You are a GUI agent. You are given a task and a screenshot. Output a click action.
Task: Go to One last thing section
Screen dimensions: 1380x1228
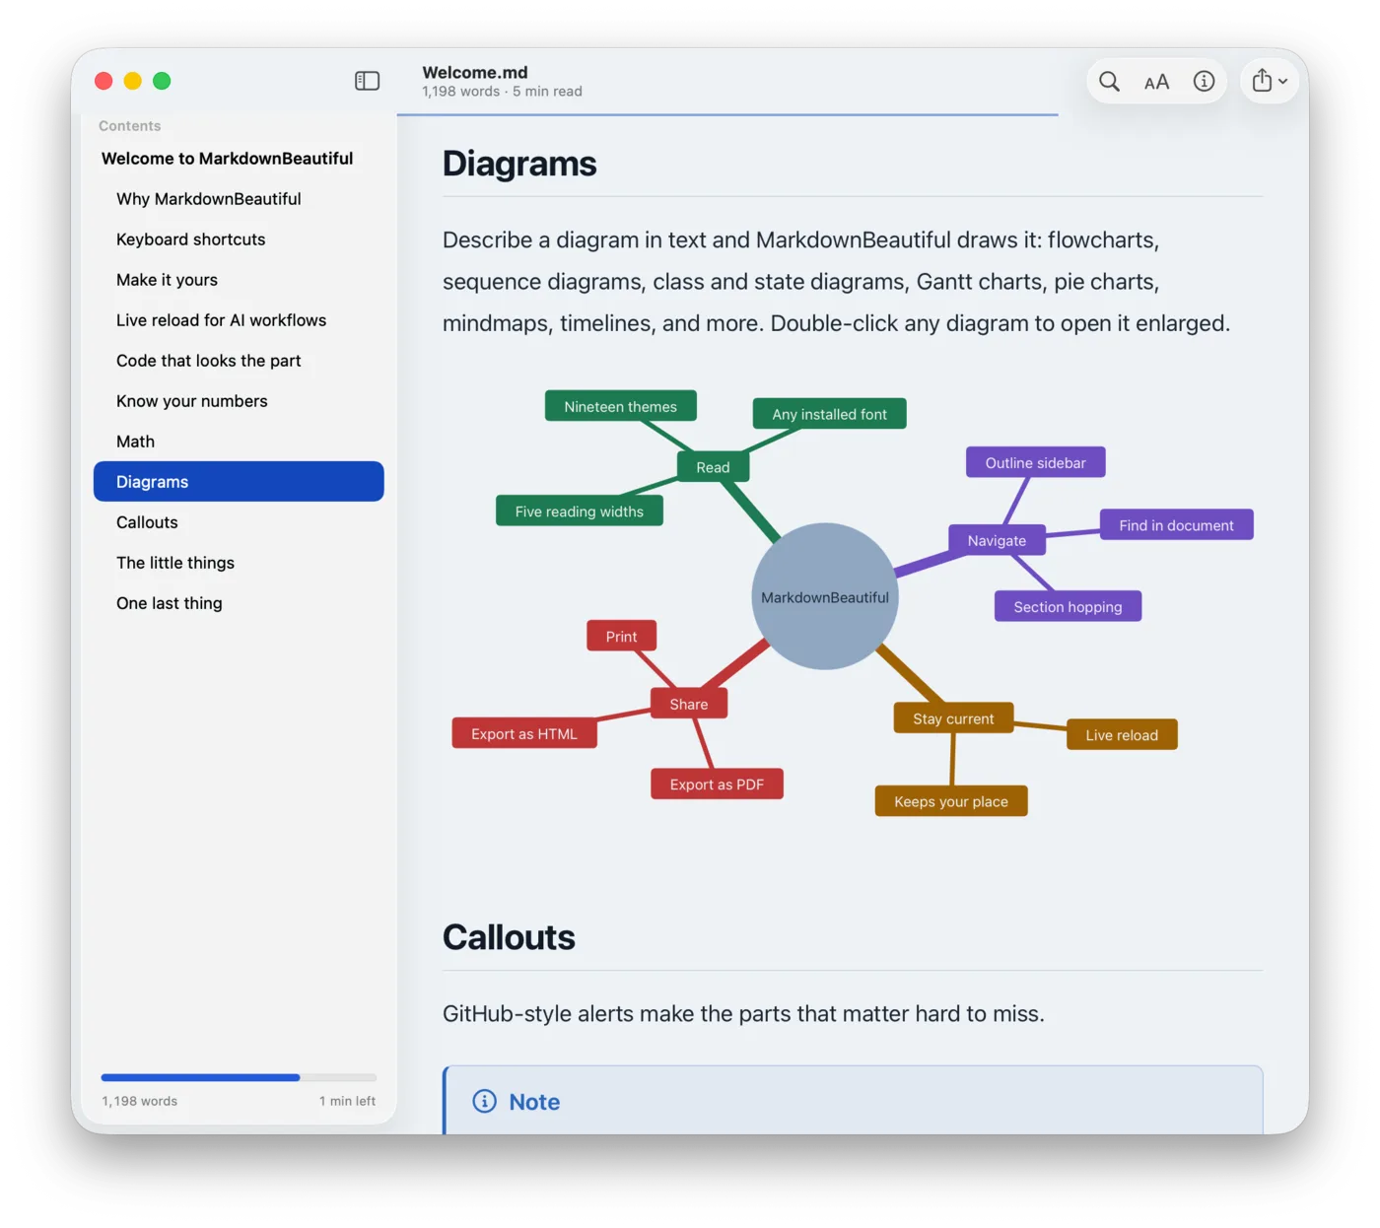click(x=170, y=603)
